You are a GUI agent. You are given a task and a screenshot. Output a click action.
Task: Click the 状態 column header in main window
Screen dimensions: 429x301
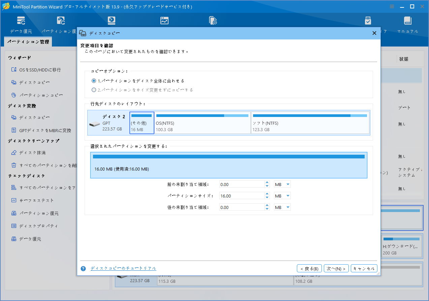coord(404,59)
